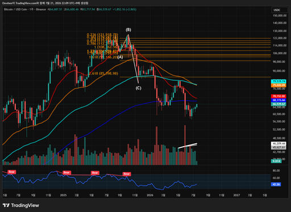
Task: Click the 2.618 Fibonacci level label
Action: (x=103, y=73)
